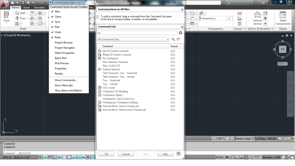Toggle Snap Mode in the status bar

point(45,157)
